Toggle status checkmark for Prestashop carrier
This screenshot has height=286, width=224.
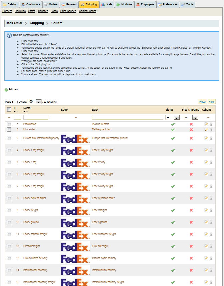173,124
